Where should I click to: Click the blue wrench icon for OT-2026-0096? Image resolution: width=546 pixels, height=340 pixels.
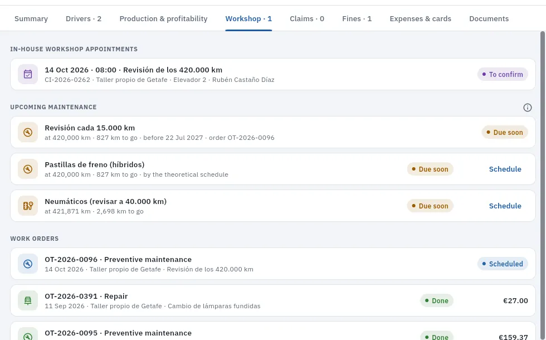coord(28,264)
